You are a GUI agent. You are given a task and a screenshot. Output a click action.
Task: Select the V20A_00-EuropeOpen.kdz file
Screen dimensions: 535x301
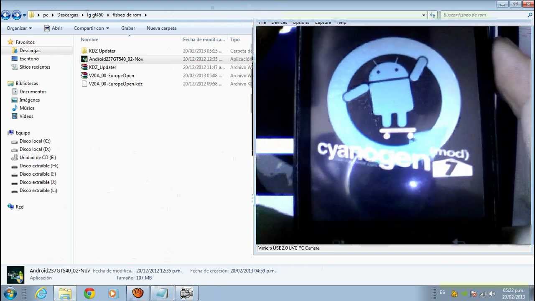click(x=115, y=84)
